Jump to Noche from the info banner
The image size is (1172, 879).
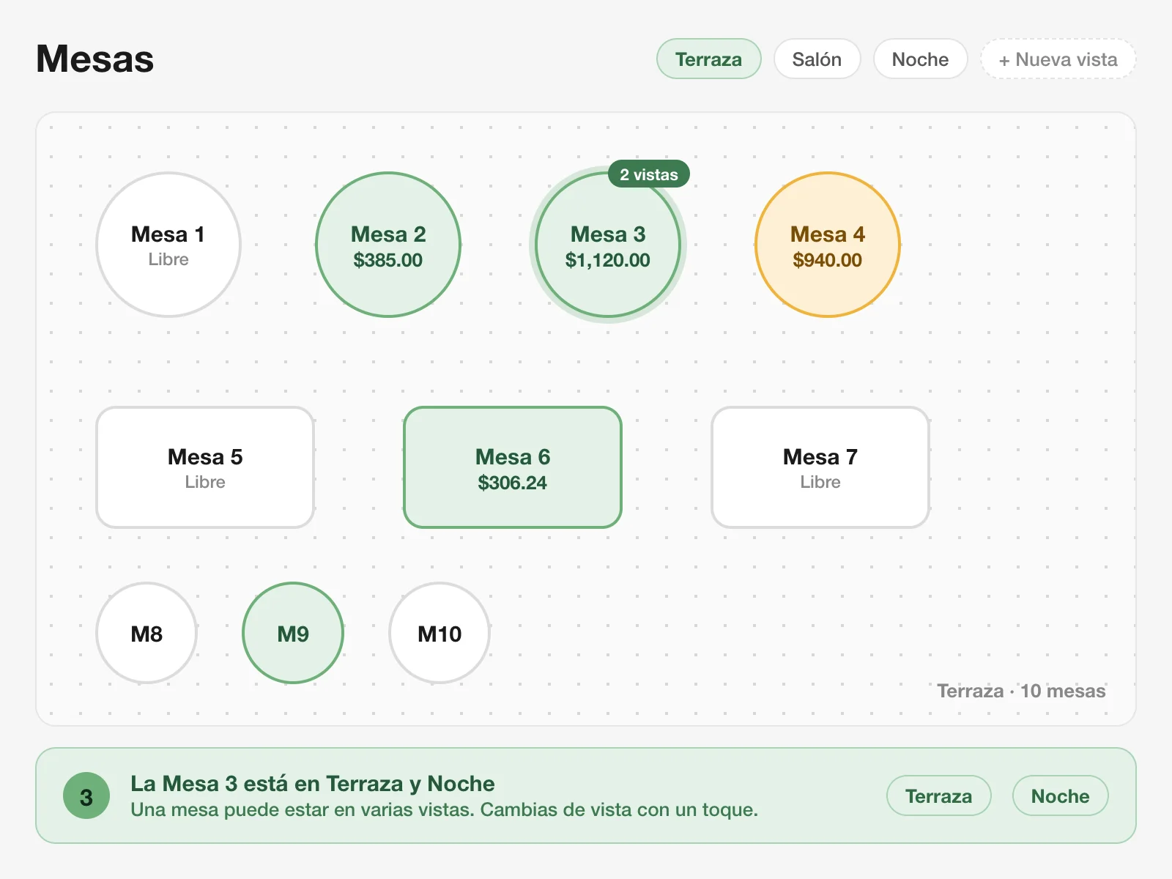pos(1060,795)
